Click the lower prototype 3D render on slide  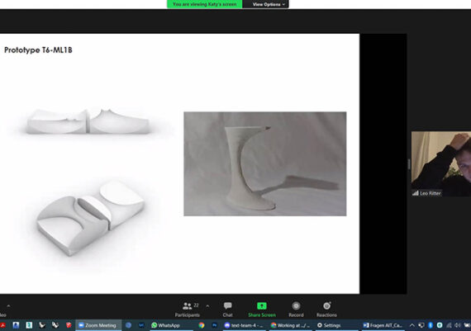click(91, 218)
